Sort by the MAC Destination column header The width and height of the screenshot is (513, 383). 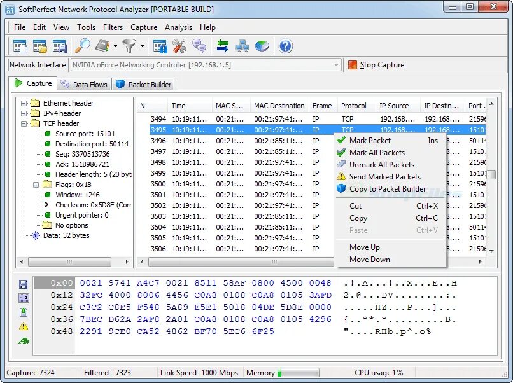pyautogui.click(x=279, y=106)
